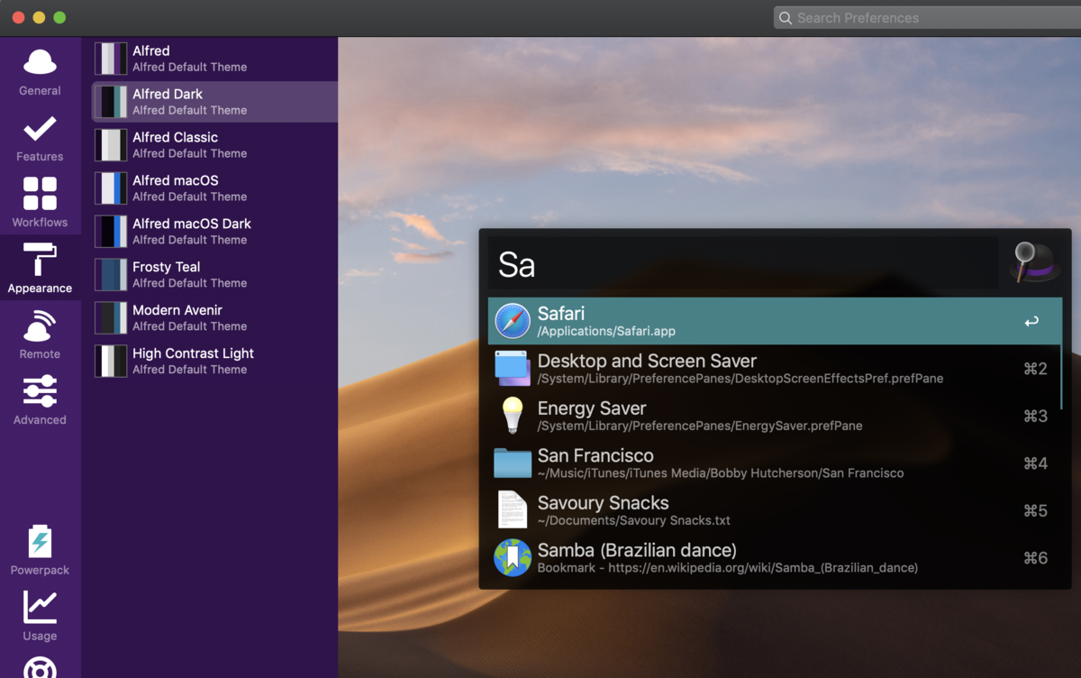The image size is (1081, 678).
Task: Select the San Francisco result title
Action: click(x=595, y=455)
